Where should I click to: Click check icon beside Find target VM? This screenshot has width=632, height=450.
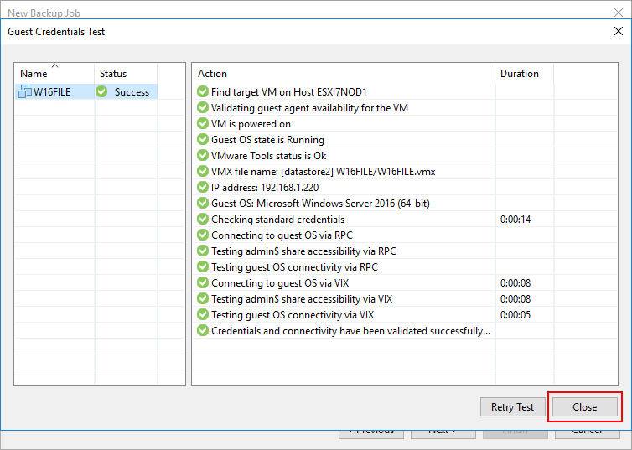[202, 92]
